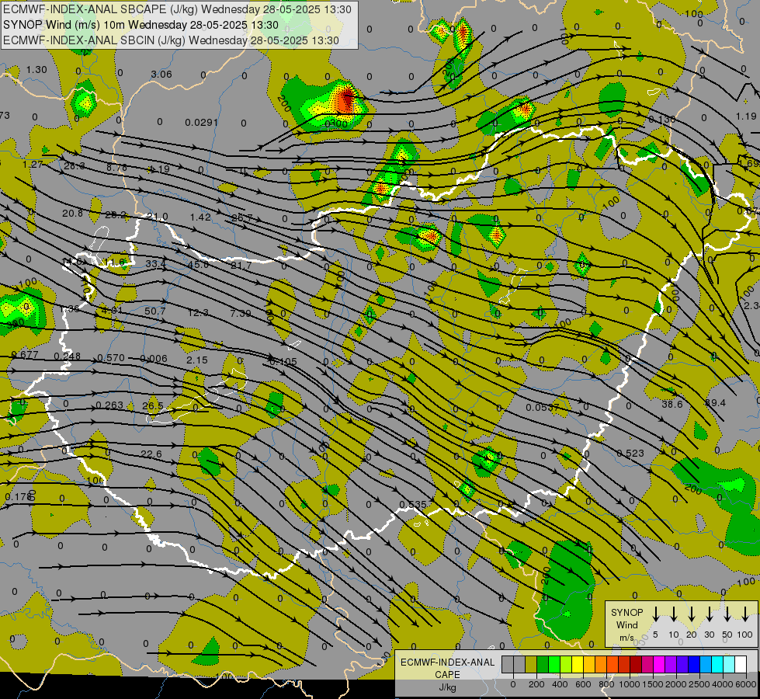Click the map value 12.3
This screenshot has width=760, height=699.
[198, 313]
